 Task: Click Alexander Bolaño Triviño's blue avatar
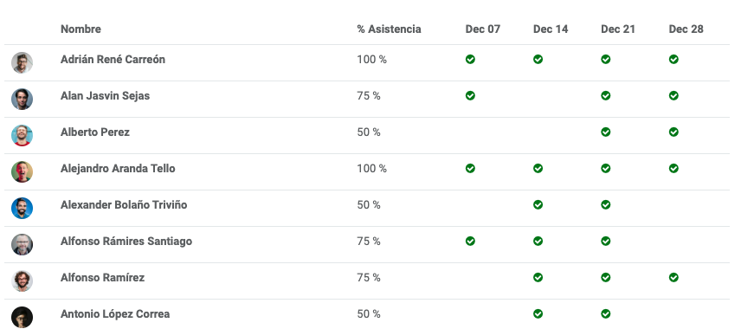pos(22,209)
